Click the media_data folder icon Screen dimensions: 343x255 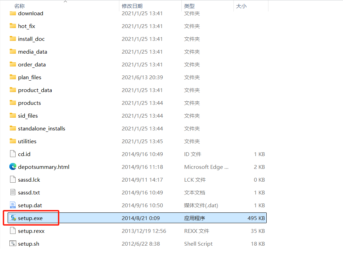[13, 52]
